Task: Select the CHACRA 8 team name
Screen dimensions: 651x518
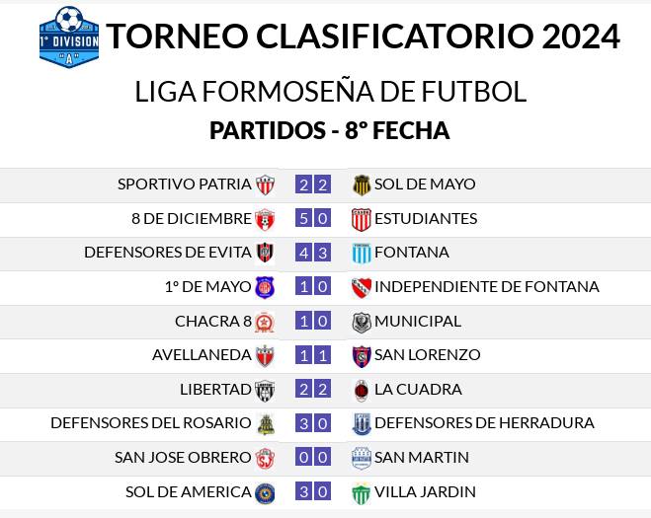Action: [x=213, y=321]
